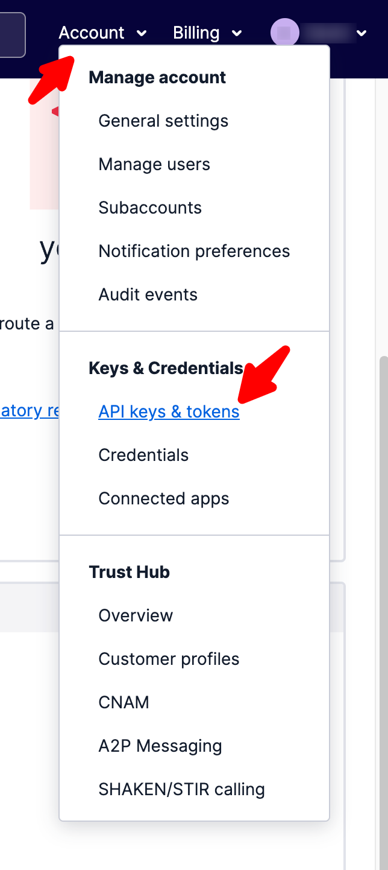Open CNAM settings
This screenshot has width=388, height=870.
click(124, 702)
